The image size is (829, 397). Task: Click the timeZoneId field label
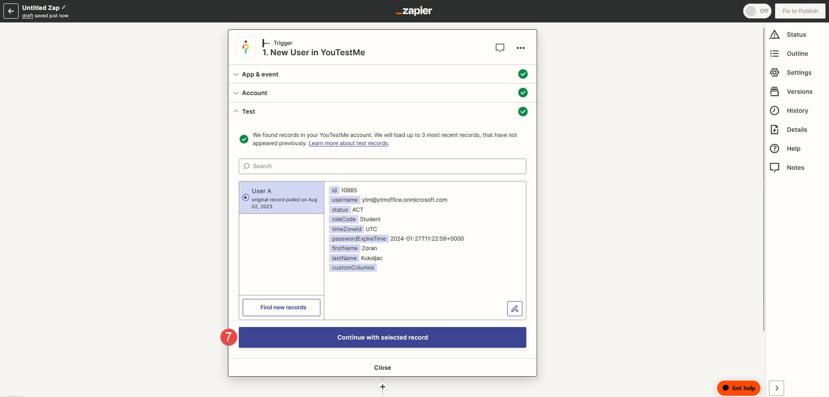pos(346,229)
